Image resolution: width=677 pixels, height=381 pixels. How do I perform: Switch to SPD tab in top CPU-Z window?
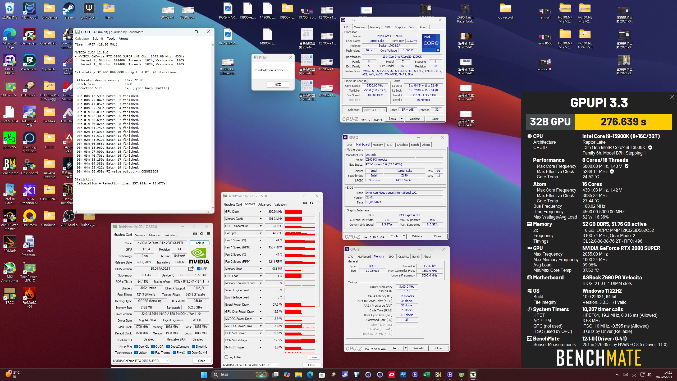point(387,27)
